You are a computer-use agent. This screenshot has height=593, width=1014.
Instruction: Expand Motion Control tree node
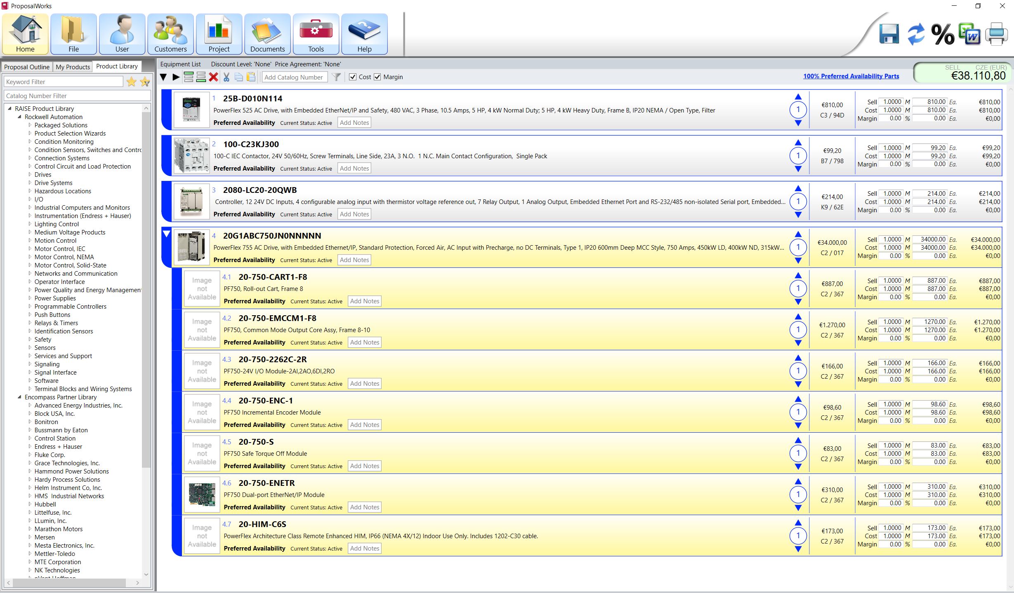tap(30, 240)
